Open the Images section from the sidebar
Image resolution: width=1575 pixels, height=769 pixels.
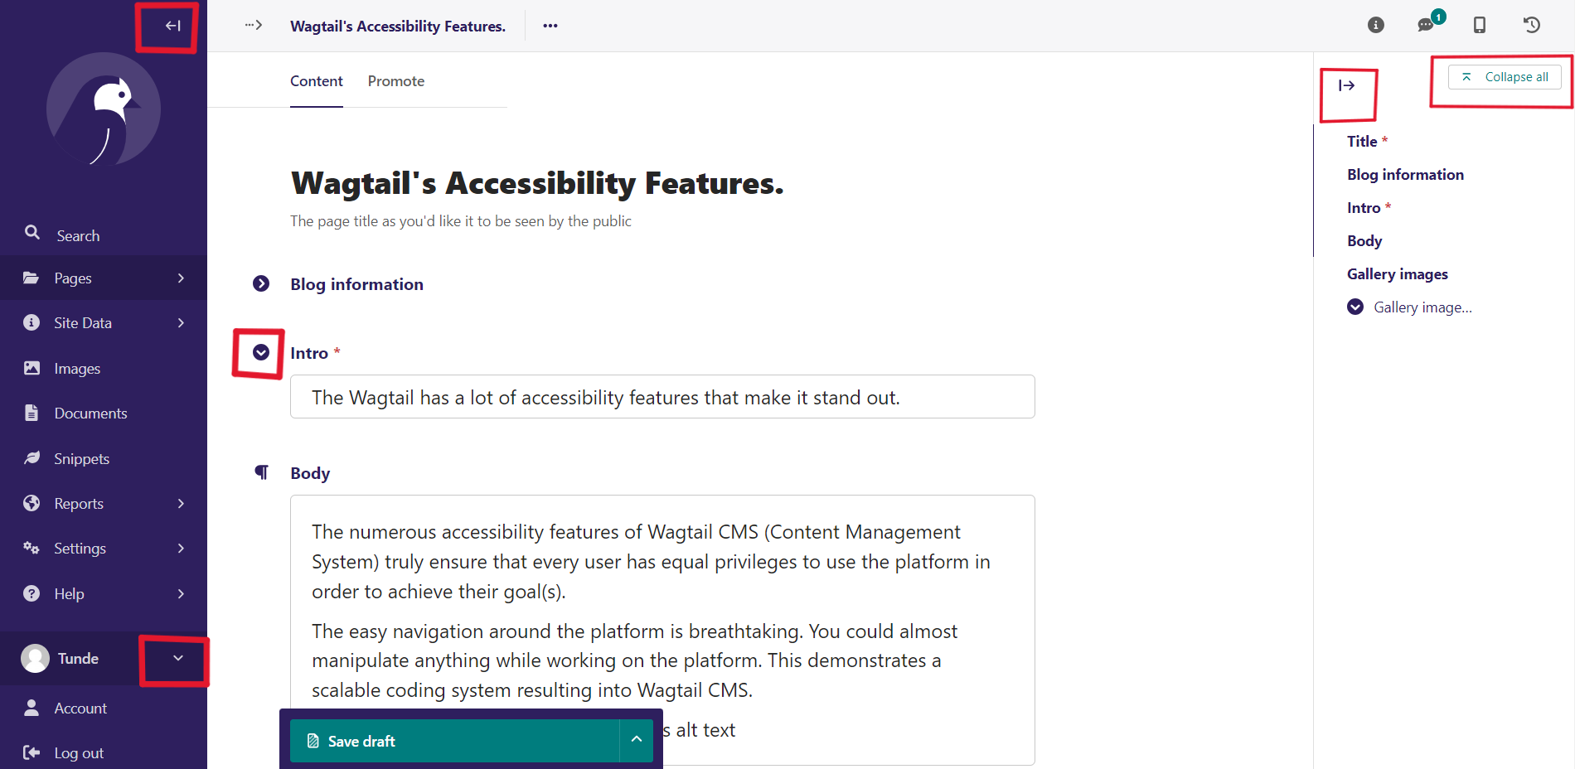pyautogui.click(x=76, y=368)
